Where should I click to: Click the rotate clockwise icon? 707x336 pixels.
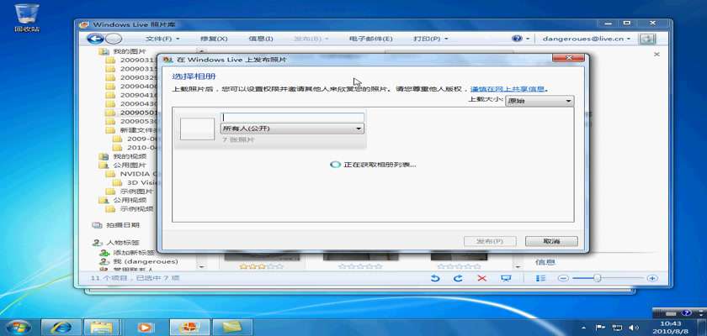pyautogui.click(x=458, y=278)
